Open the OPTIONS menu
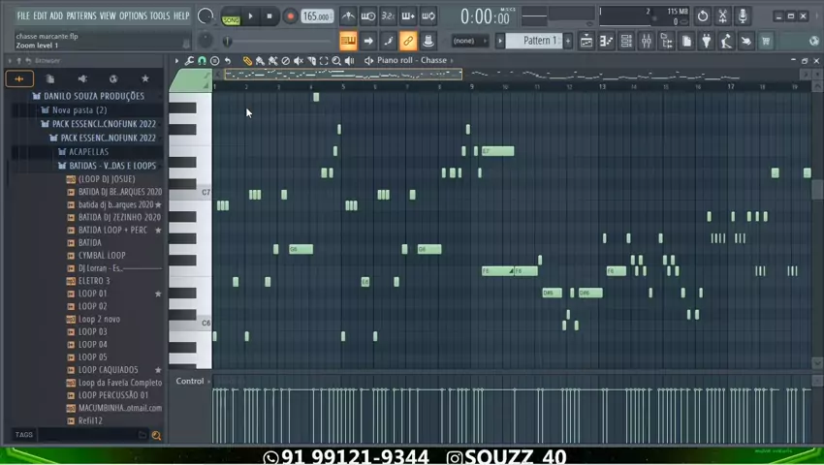This screenshot has height=465, width=824. pos(134,16)
